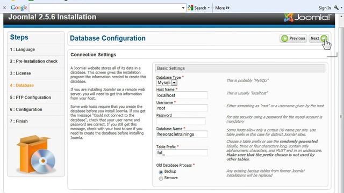Click the Old Database Process label
Image resolution: width=344 pixels, height=193 pixels.
click(x=174, y=165)
